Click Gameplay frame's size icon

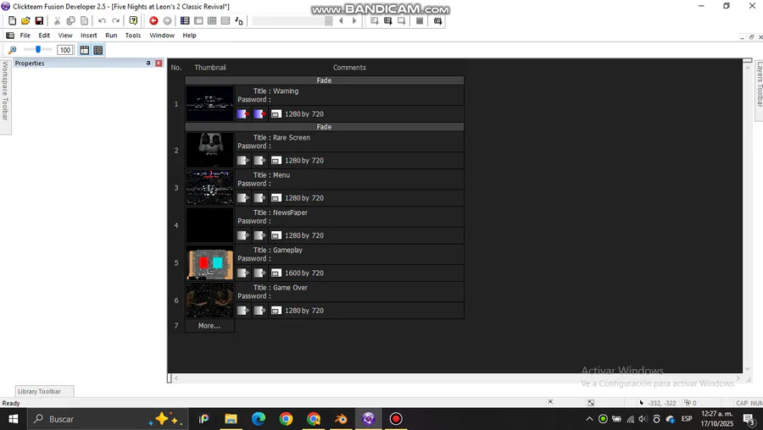click(x=276, y=273)
